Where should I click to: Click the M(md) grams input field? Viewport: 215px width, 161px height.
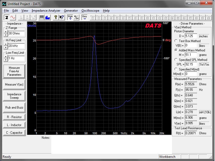click(x=191, y=74)
